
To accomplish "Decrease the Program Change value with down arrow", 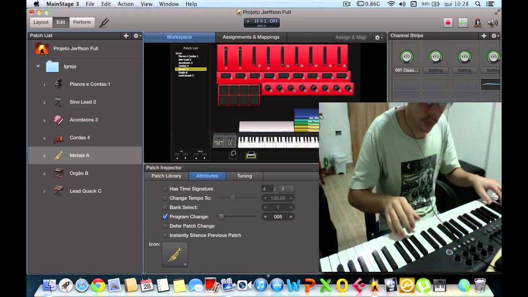I will pyautogui.click(x=265, y=217).
